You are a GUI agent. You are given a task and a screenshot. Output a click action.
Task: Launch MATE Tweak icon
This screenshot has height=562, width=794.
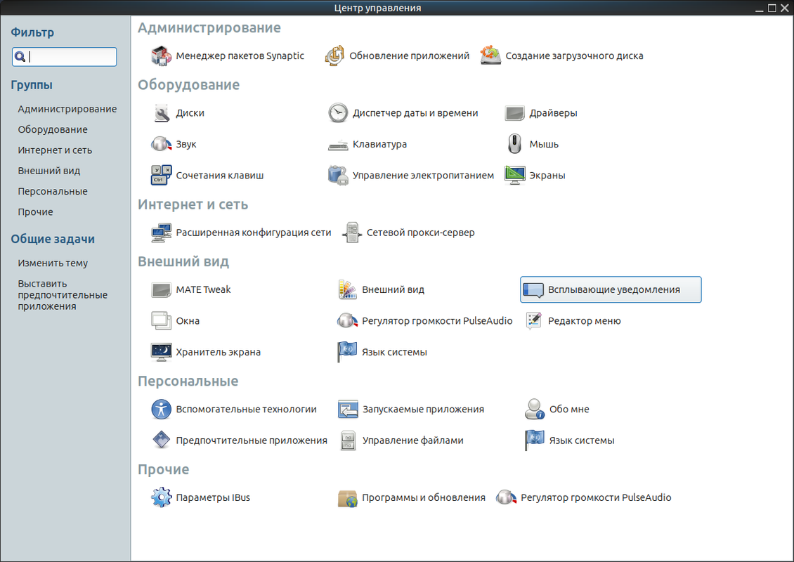click(161, 289)
